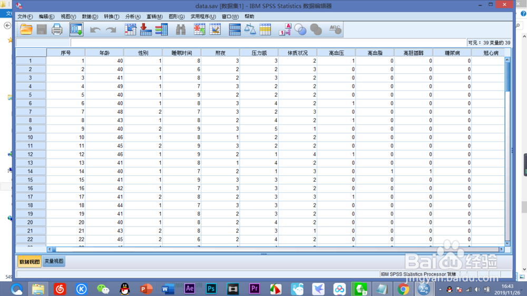Go to case toolbar icon

[130, 29]
